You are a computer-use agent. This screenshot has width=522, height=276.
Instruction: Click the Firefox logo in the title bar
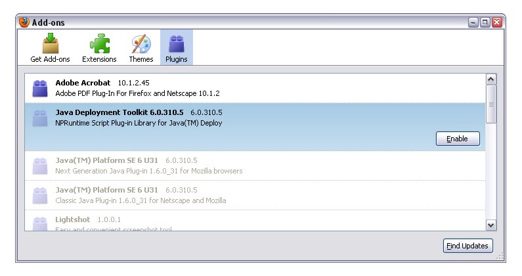tap(24, 22)
